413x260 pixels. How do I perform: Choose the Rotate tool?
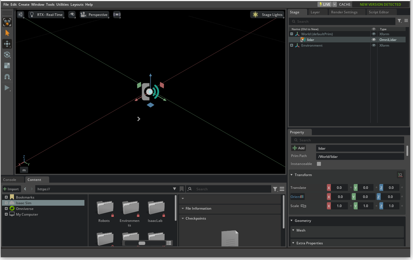tap(7, 55)
